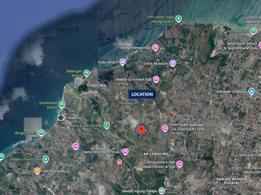Click the Swiss-Belresort Pecatu label
Screen dimensions: 261x195
point(102,152)
